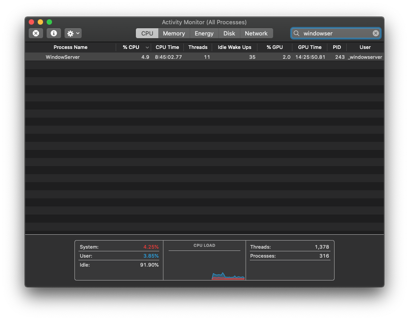Click the _windowserver user cell
This screenshot has height=320, width=409.
tap(365, 57)
